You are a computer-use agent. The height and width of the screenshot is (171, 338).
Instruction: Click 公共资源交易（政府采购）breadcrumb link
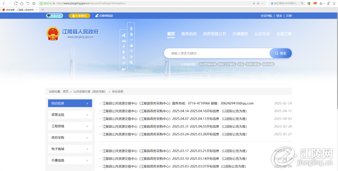[x=90, y=91]
